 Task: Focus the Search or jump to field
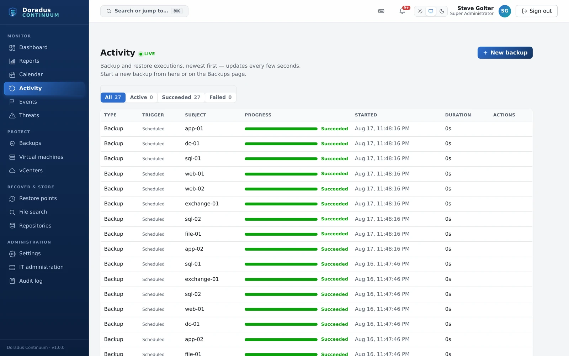(144, 11)
